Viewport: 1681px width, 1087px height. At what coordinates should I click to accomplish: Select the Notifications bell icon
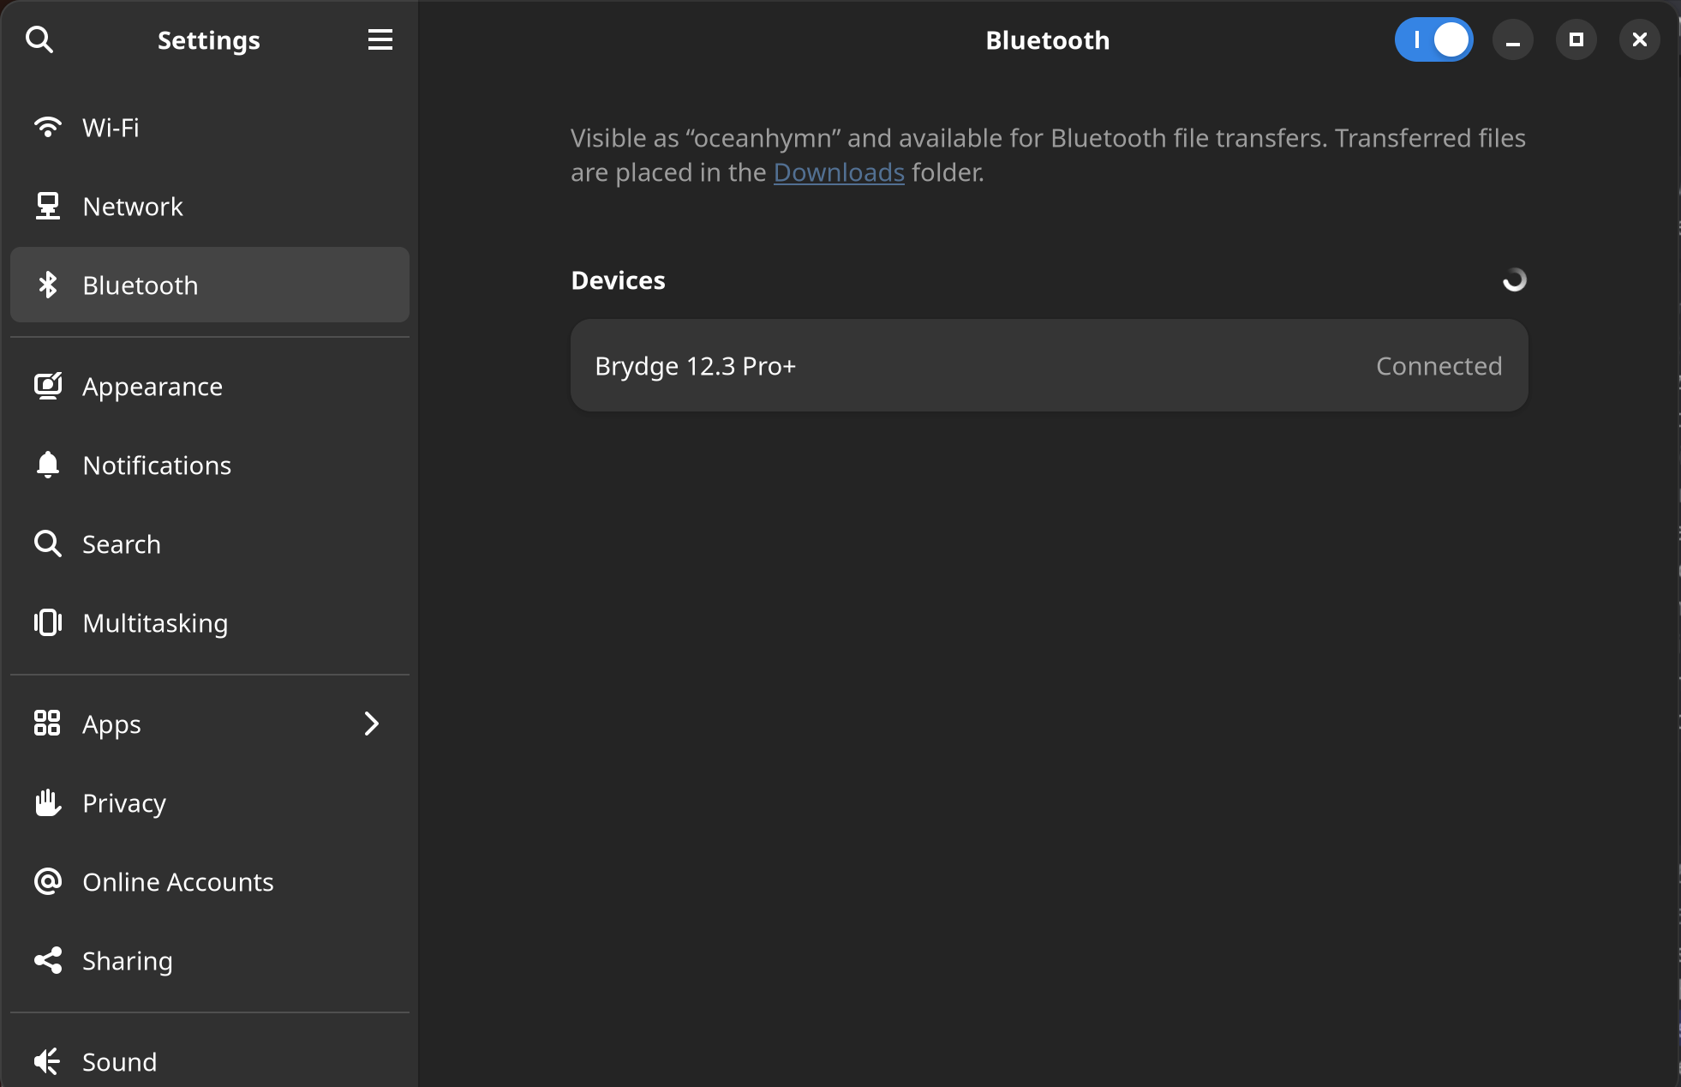[x=48, y=465]
